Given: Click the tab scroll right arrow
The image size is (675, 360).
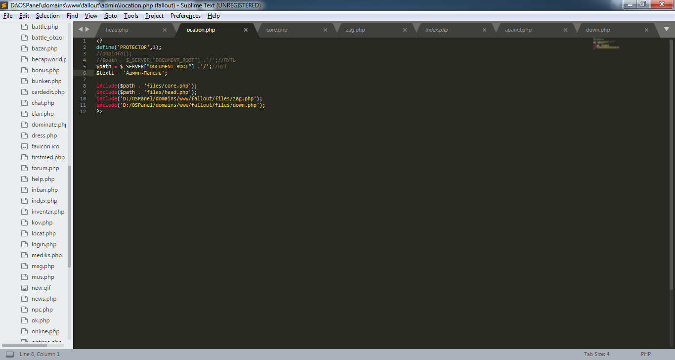Looking at the screenshot, I should (x=87, y=29).
